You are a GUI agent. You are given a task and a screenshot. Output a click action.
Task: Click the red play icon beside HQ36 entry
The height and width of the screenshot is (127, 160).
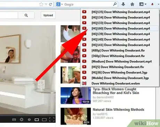(84, 72)
